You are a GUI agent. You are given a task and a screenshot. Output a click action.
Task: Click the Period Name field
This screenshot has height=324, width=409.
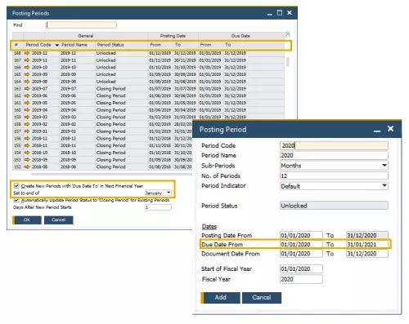(334, 155)
